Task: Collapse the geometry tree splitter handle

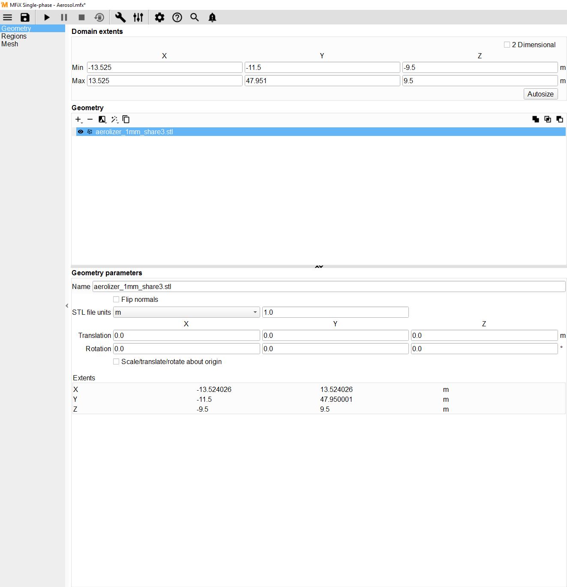Action: coord(319,267)
